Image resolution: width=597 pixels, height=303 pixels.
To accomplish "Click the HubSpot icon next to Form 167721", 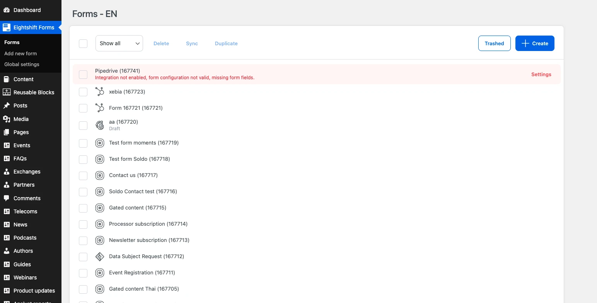I will [99, 108].
